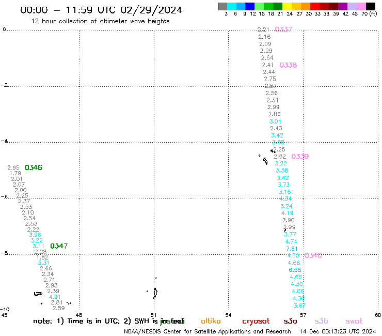
Task: Click the longitude 48 axis label
Action: [79, 315]
